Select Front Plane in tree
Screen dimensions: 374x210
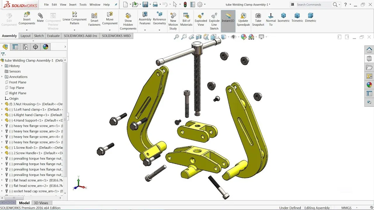(18, 82)
